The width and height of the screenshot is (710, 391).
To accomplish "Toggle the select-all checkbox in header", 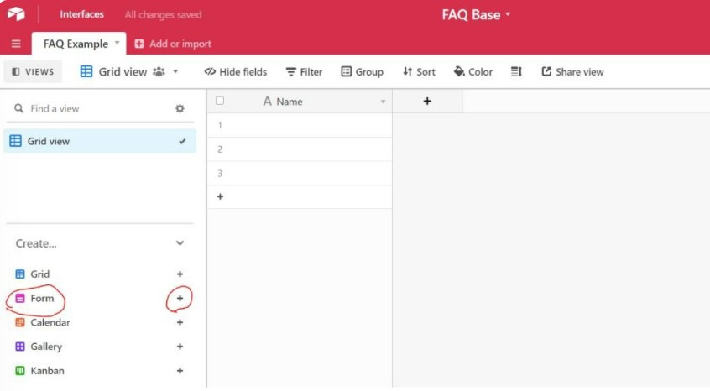I will point(220,101).
